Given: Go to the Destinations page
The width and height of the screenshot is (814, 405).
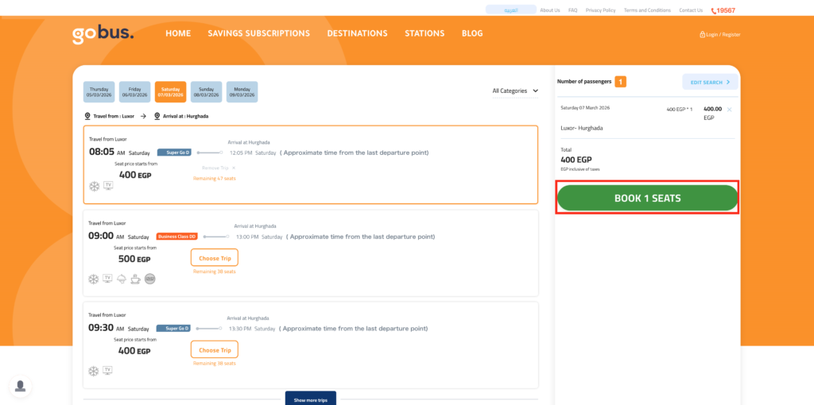Looking at the screenshot, I should pos(357,33).
